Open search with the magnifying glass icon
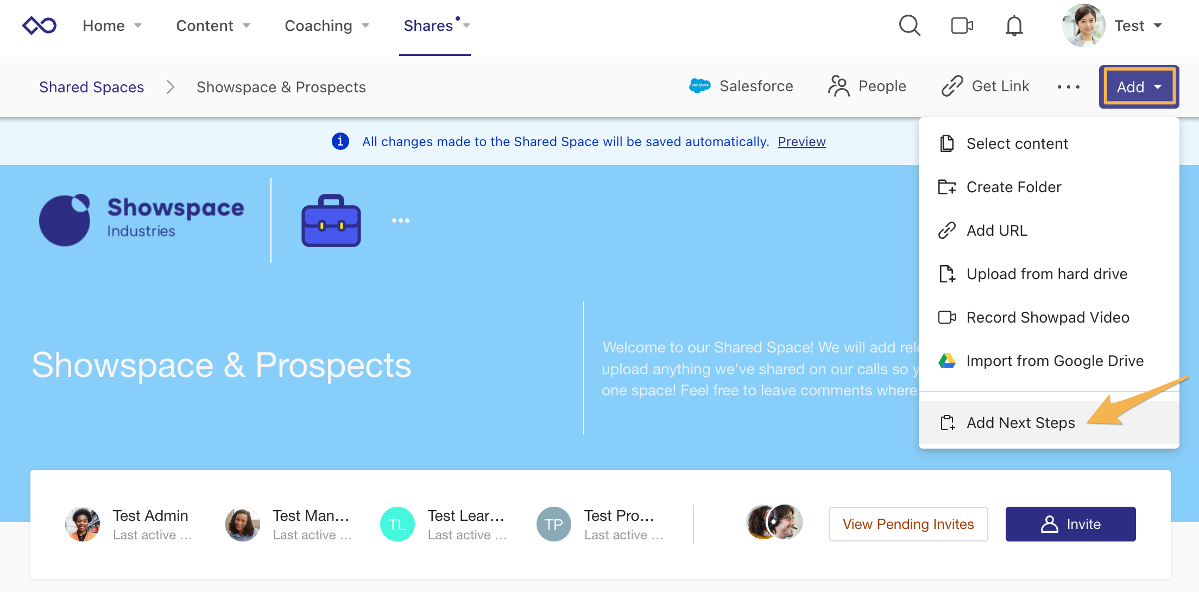This screenshot has width=1199, height=592. tap(910, 26)
